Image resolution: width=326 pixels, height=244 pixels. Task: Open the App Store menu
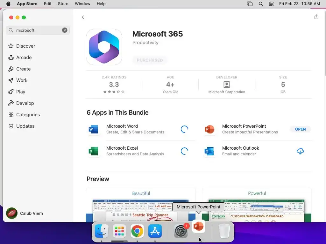pyautogui.click(x=27, y=4)
